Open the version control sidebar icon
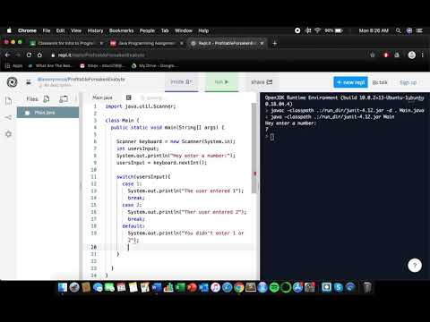The image size is (430, 322). [8, 117]
